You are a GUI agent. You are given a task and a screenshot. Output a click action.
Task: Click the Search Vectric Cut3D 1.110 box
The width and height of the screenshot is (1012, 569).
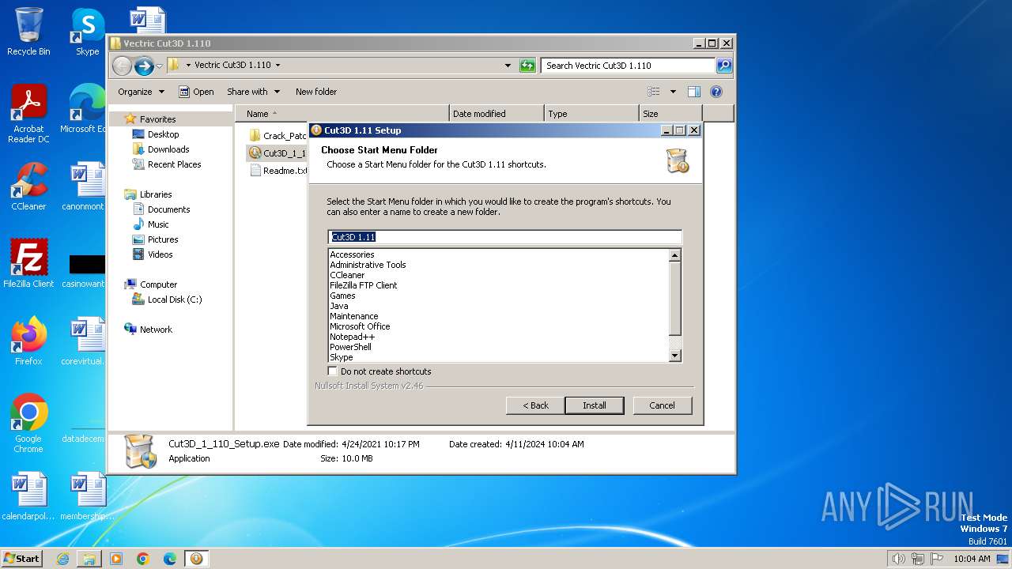629,66
